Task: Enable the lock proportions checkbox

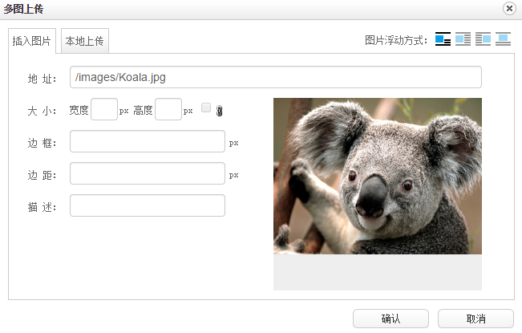Action: 206,108
